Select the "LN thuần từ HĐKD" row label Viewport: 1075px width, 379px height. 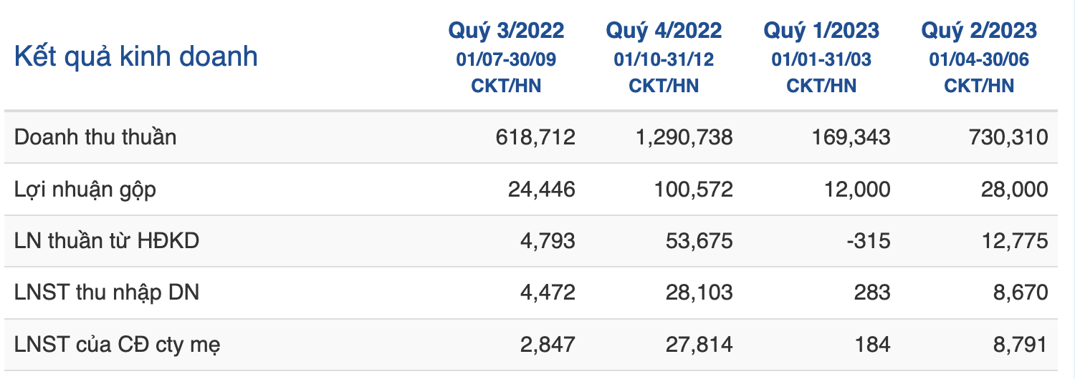(107, 241)
